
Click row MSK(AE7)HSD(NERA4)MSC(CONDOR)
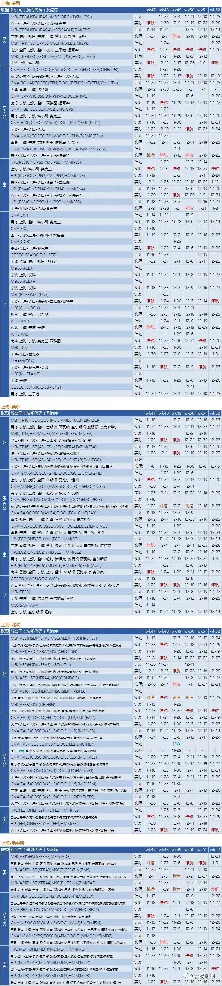(71, 677)
